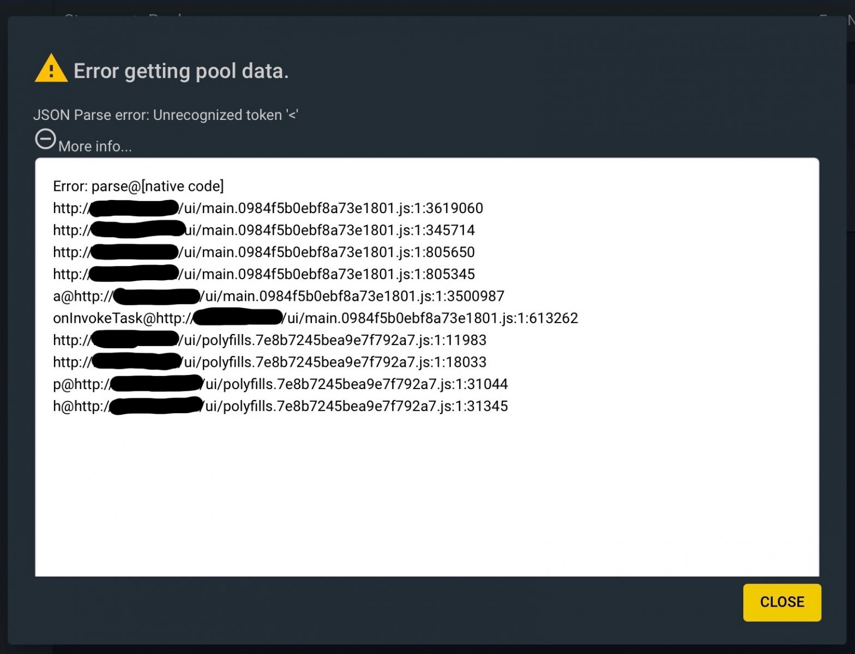855x654 pixels.
Task: Click the "Error getting pool data." heading
Action: click(181, 71)
